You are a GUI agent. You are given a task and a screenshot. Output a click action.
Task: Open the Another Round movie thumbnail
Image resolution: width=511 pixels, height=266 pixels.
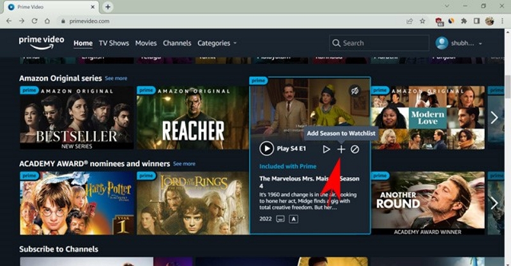click(428, 203)
